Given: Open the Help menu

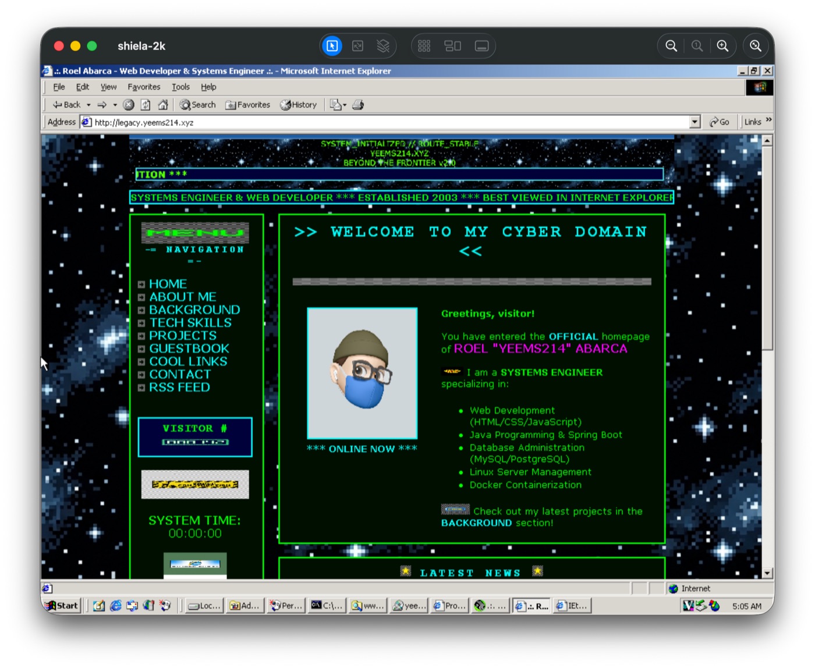Looking at the screenshot, I should [x=208, y=87].
